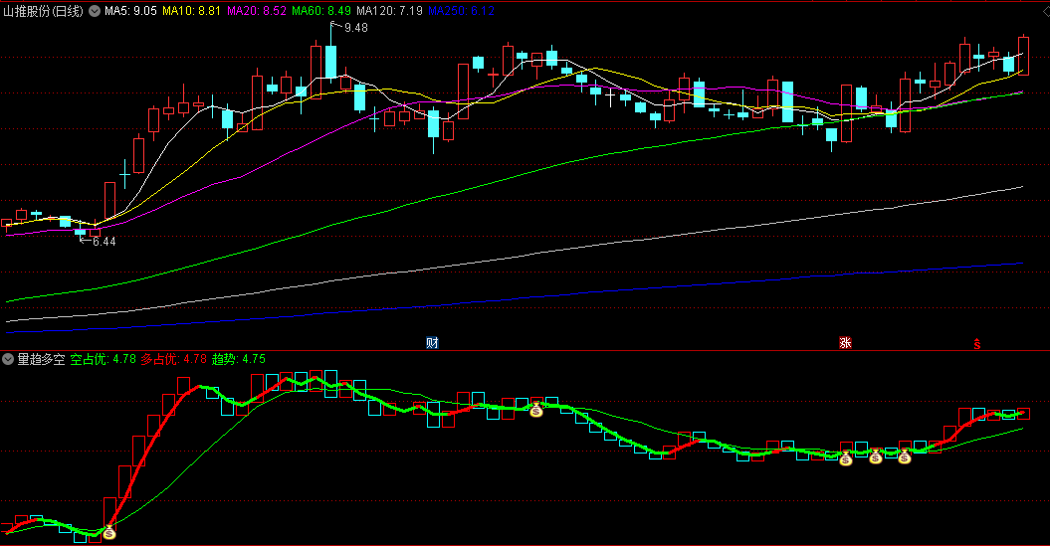The width and height of the screenshot is (1050, 546).
Task: Click the tall cyan candlestick under the 9.48 marker
Action: [330, 62]
